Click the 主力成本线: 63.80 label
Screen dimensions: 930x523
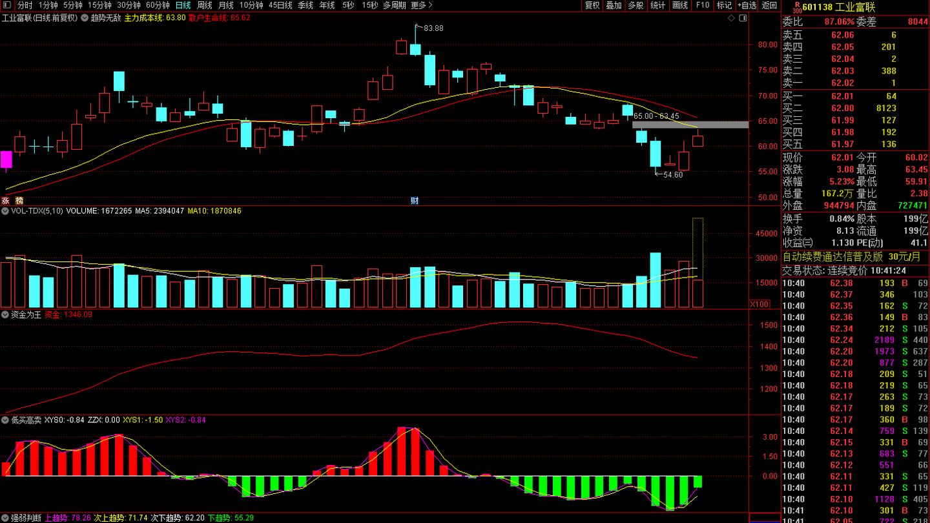[155, 17]
